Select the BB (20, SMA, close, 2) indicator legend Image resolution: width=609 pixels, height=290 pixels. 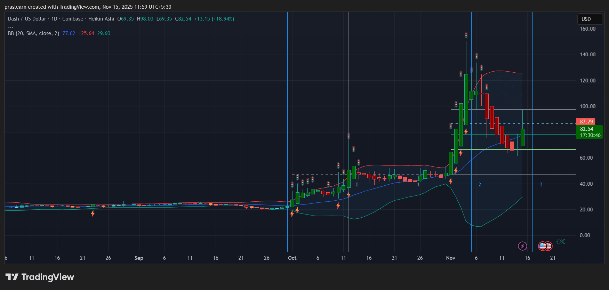[x=34, y=33]
